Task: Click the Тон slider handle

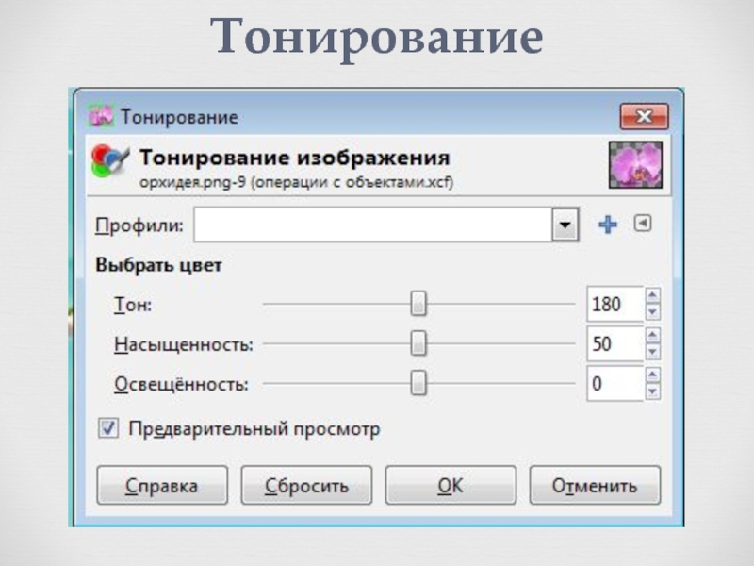Action: point(418,304)
